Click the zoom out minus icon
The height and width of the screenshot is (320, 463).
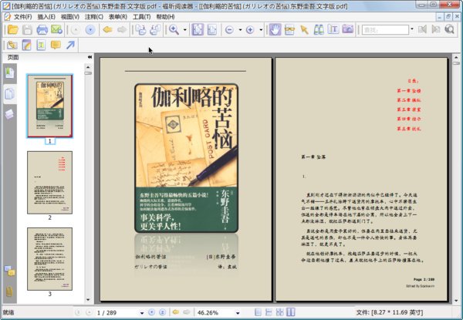click(229, 30)
